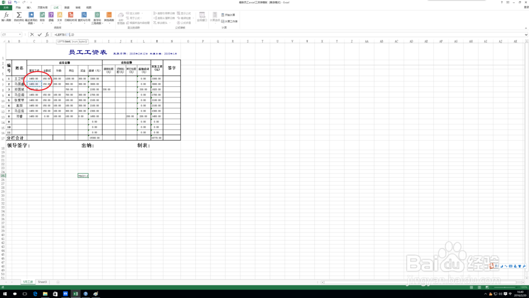Collapse the ribbon with the caret arrow
This screenshot has width=529, height=298.
coord(526,28)
